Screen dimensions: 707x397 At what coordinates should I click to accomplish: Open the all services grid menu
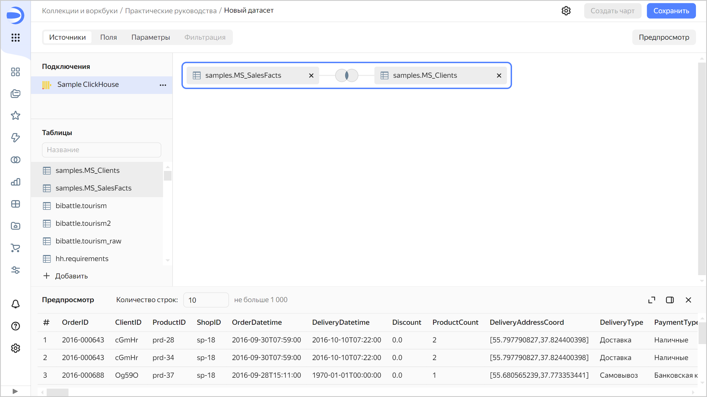[x=15, y=37]
